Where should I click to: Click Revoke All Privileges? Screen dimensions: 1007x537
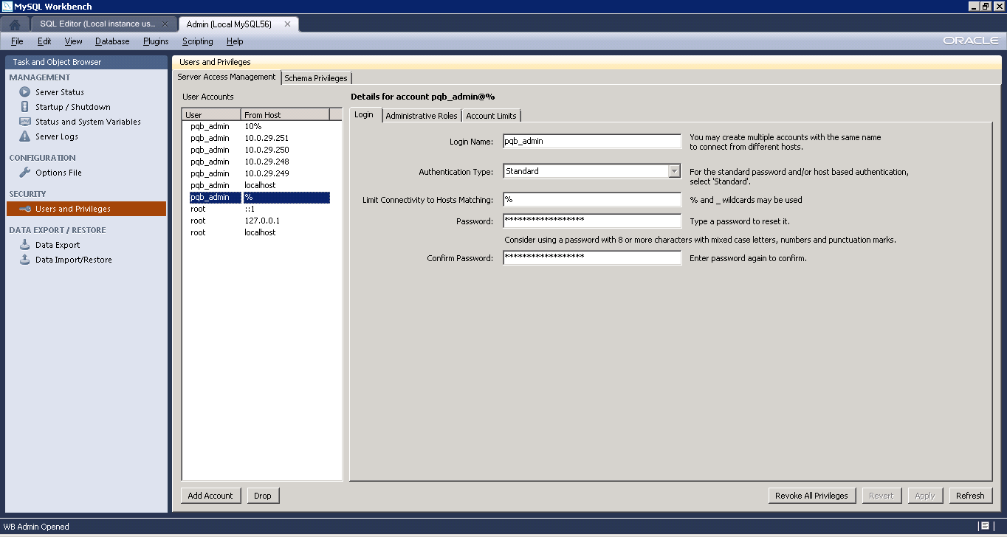point(811,496)
